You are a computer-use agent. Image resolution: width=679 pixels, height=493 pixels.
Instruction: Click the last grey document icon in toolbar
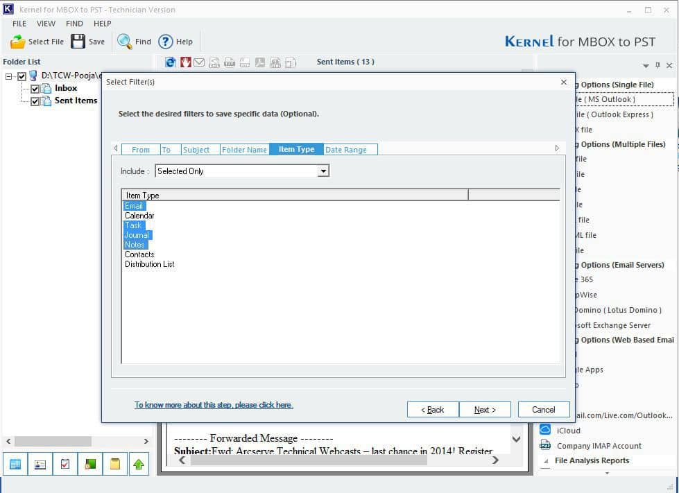pos(291,62)
